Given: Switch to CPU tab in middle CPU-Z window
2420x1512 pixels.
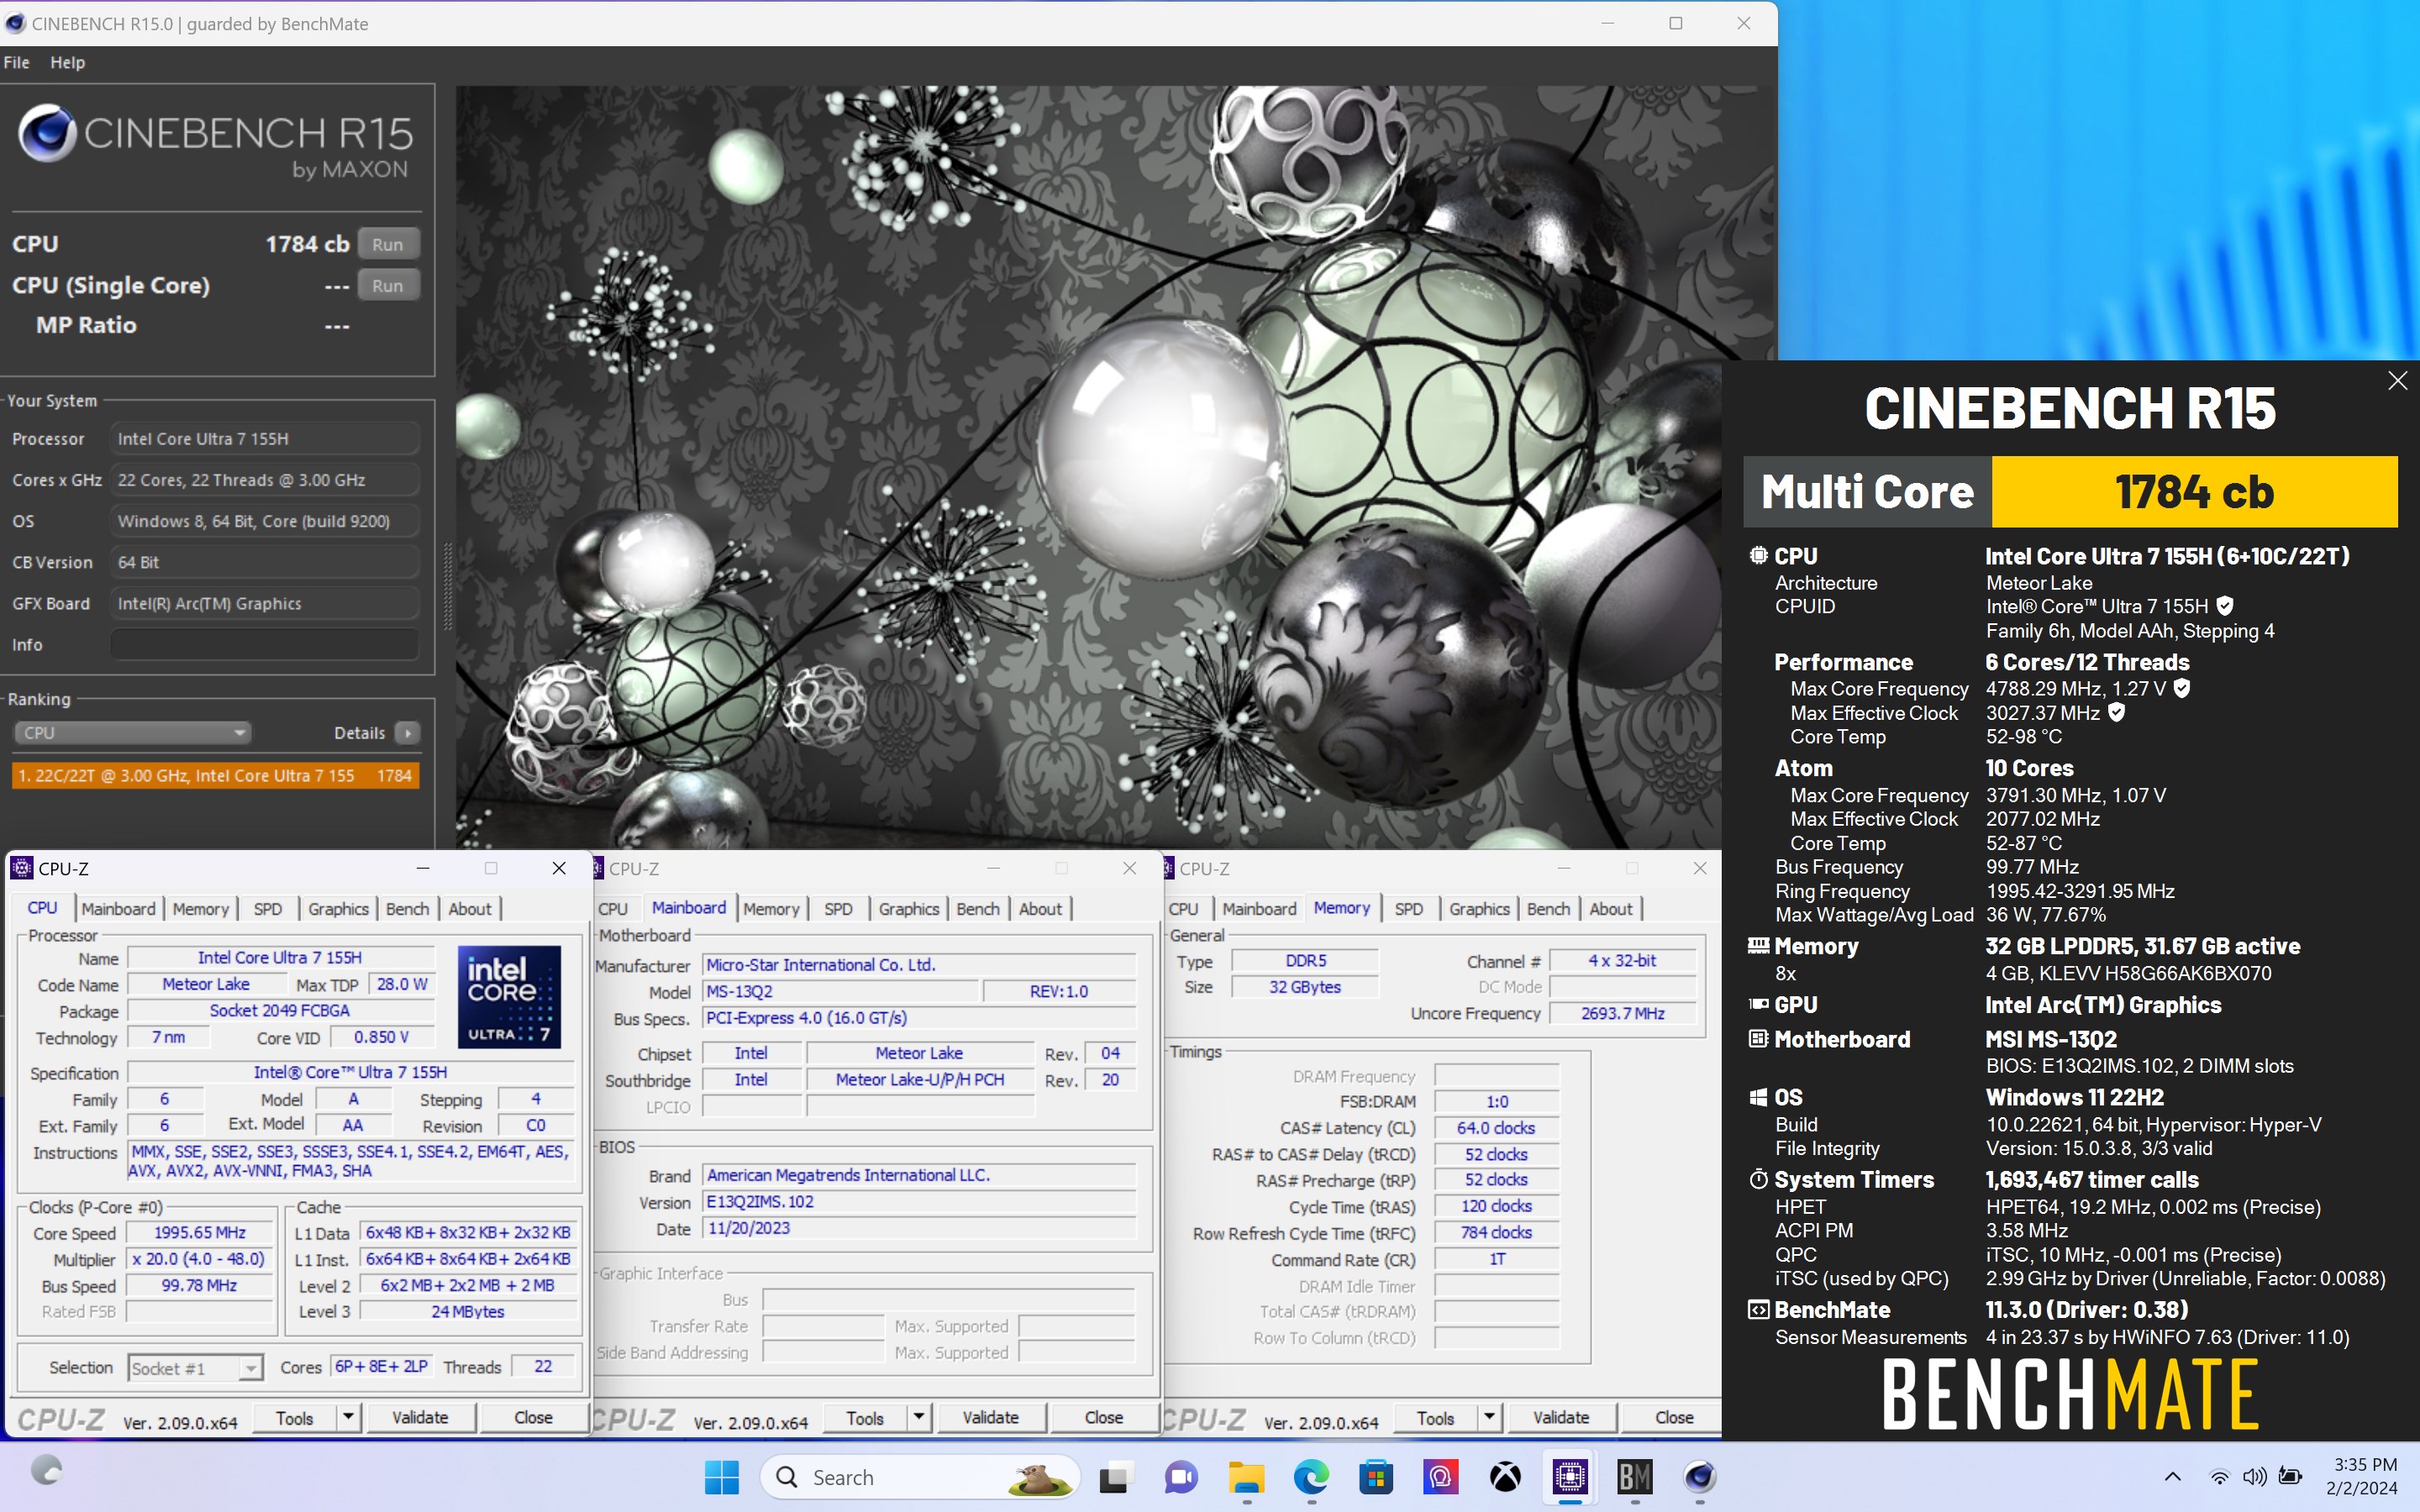Looking at the screenshot, I should coord(613,909).
